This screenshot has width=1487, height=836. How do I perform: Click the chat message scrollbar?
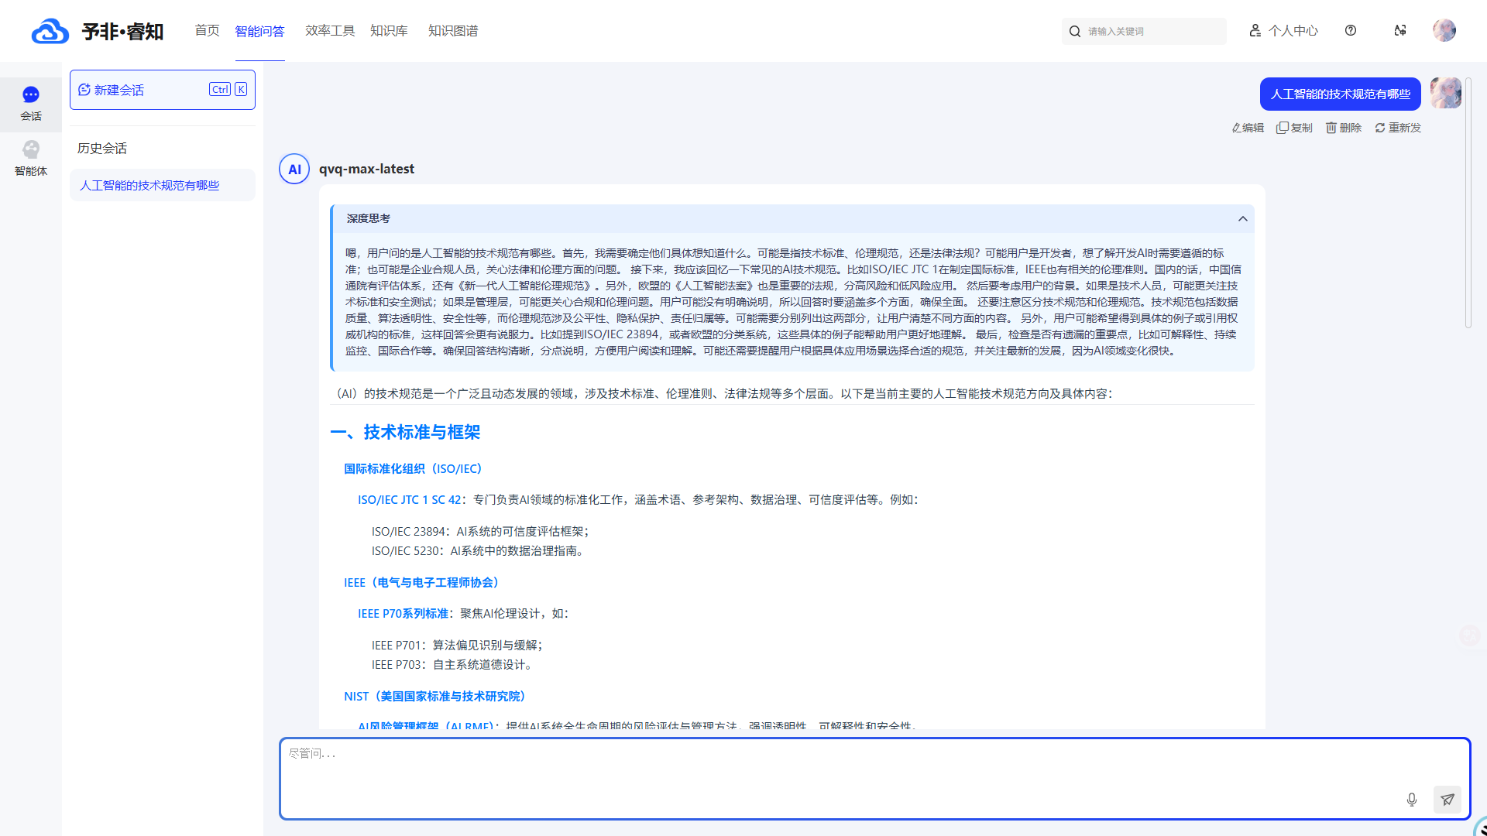pos(1468,201)
